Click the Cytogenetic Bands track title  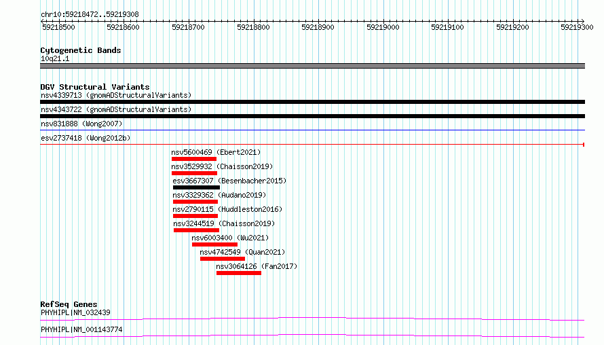point(80,50)
